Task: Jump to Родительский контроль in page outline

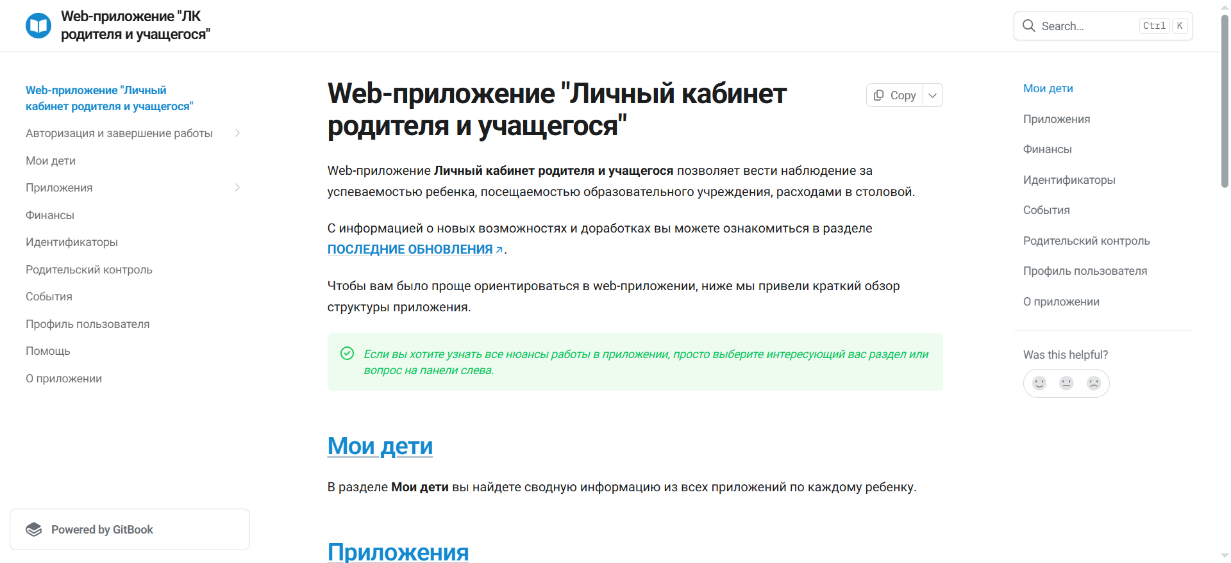Action: pos(1087,241)
